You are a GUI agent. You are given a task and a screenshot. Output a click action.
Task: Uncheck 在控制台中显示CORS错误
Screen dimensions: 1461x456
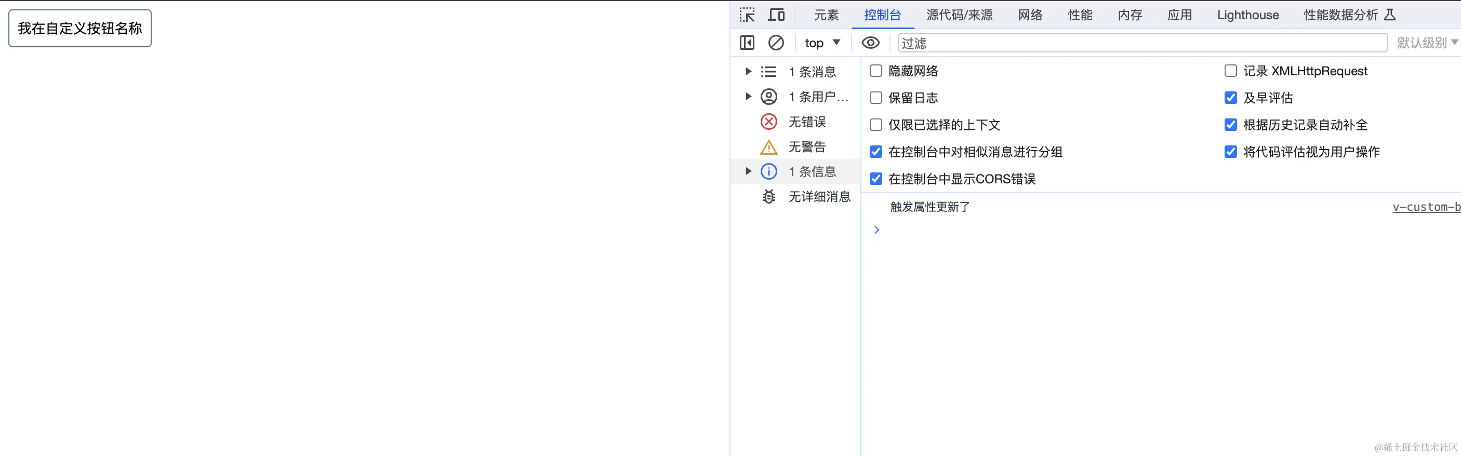click(x=875, y=179)
